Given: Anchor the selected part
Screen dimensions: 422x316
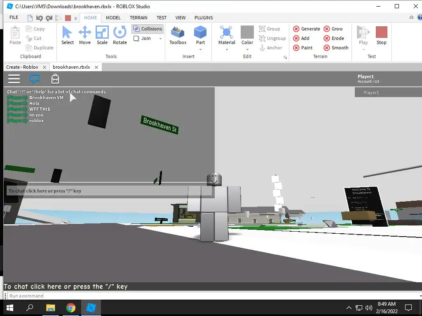Looking at the screenshot, I should click(270, 48).
